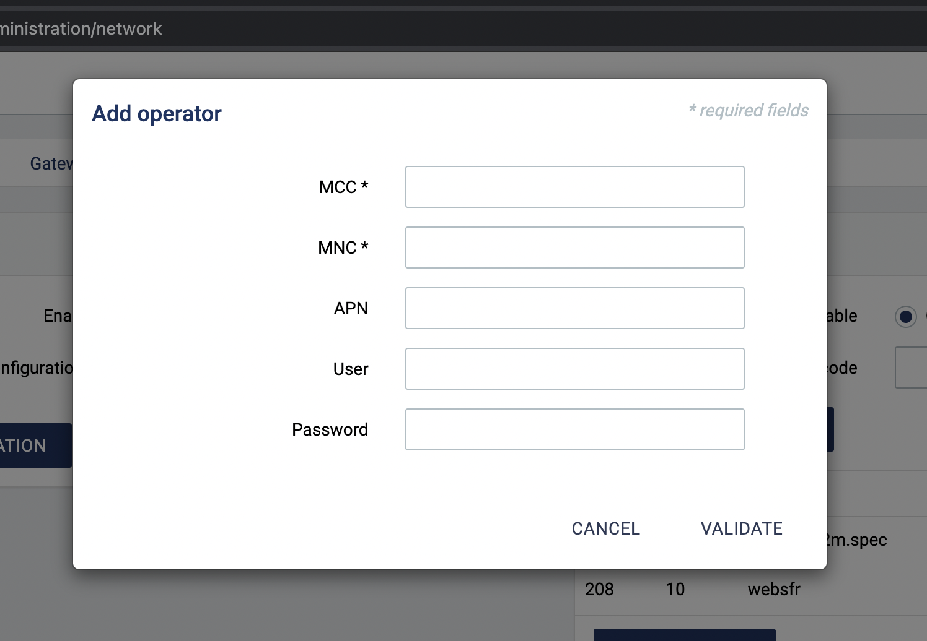Image resolution: width=927 pixels, height=641 pixels.
Task: Select the 'websfr' APN table cell
Action: pyautogui.click(x=774, y=589)
